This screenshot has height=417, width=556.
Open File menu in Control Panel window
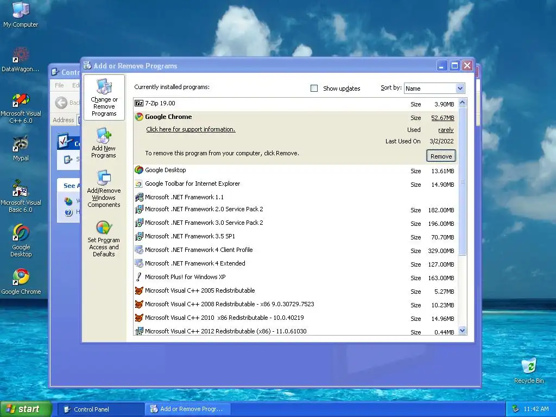pyautogui.click(x=59, y=85)
